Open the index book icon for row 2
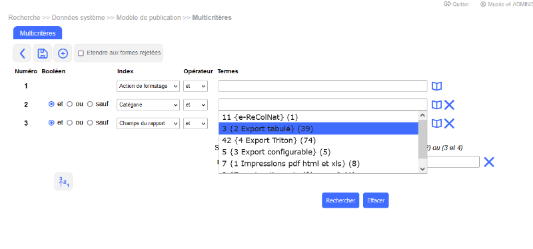The width and height of the screenshot is (533, 249). point(437,105)
